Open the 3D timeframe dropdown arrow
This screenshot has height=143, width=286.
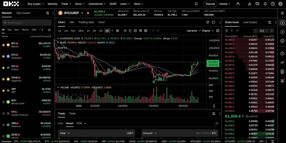point(112,31)
